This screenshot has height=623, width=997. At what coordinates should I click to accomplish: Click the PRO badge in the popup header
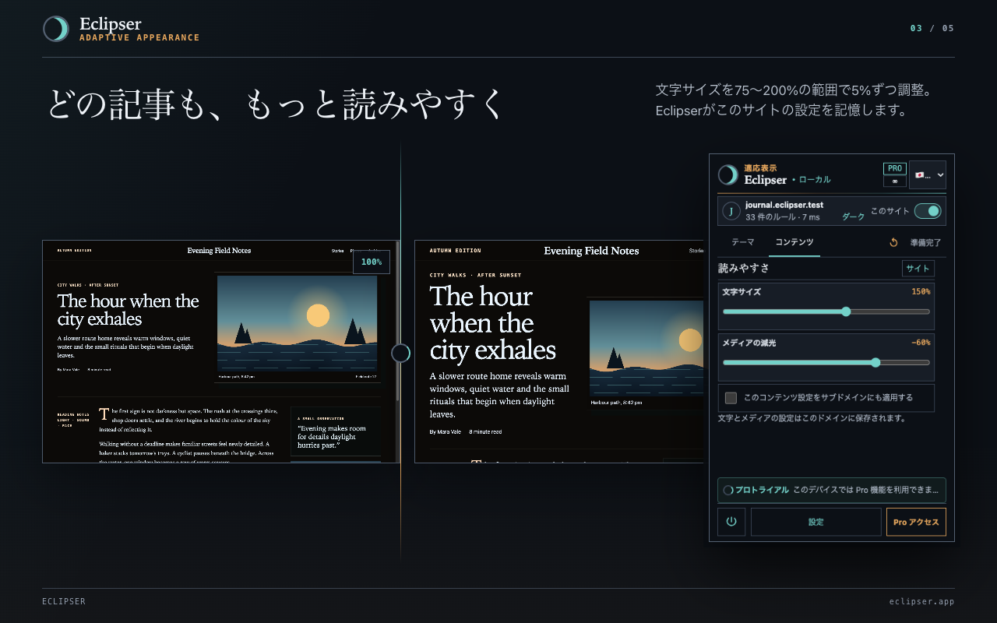[x=895, y=168]
